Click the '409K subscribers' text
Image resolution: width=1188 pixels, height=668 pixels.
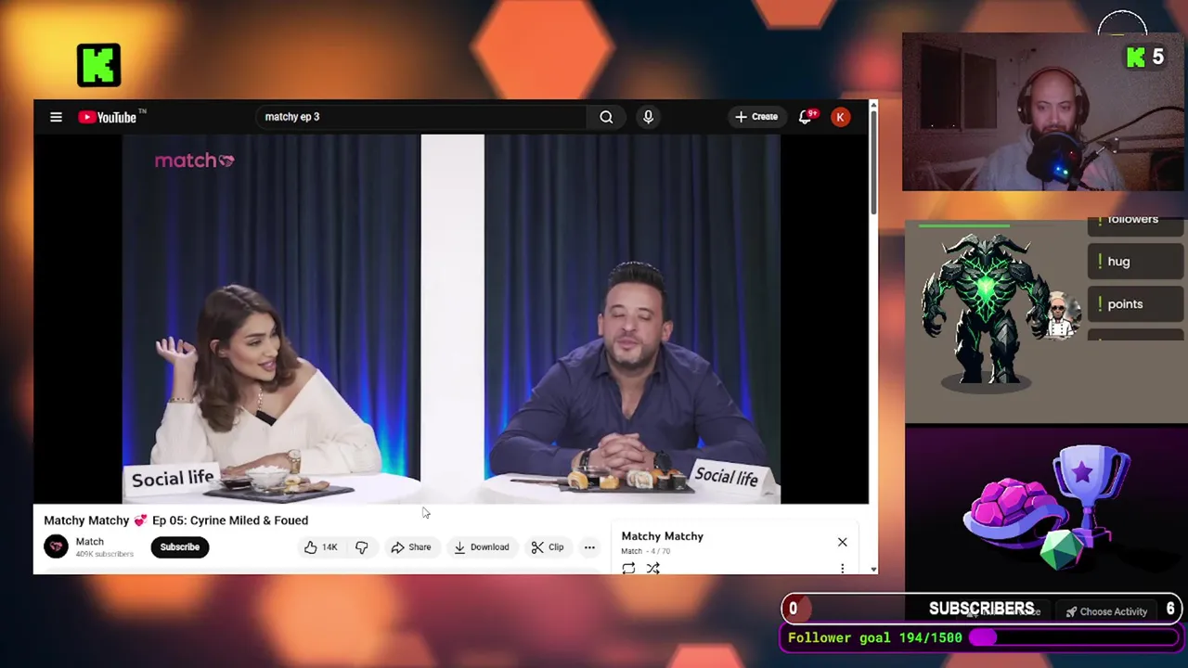point(104,554)
